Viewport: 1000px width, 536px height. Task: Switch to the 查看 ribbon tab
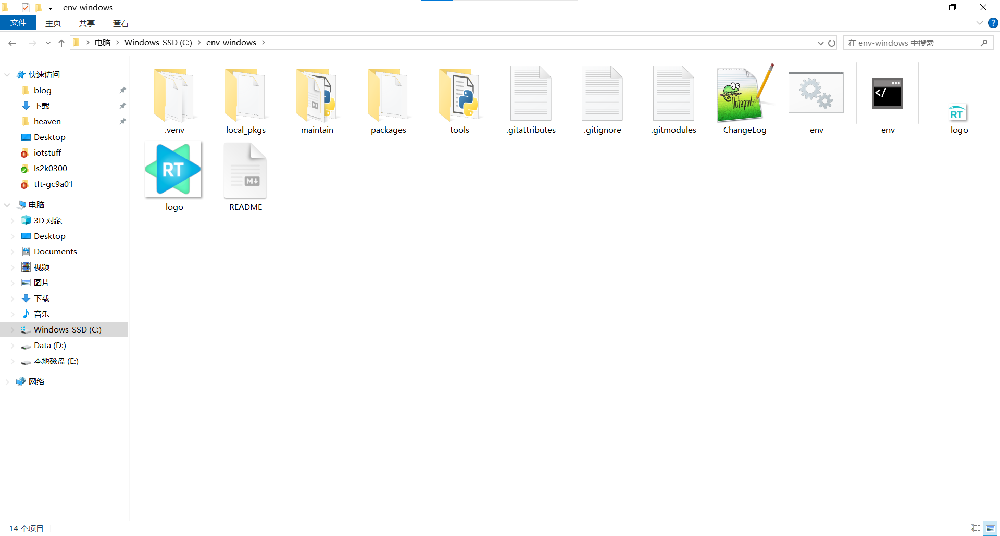(120, 23)
